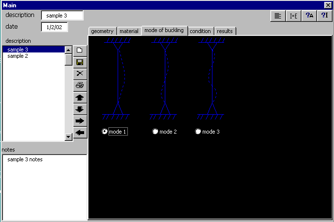Screen dimensions: 334x222
Task: Select the mode 2 buckling option
Action: coord(155,132)
